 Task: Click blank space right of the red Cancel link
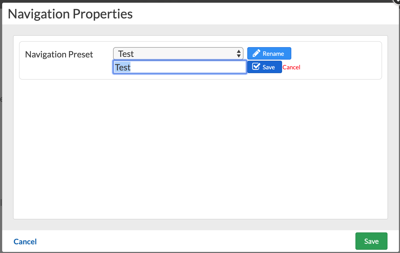pos(340,67)
